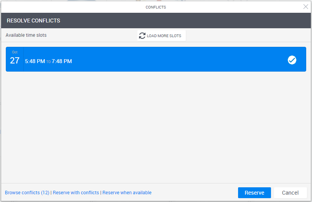Click the Available time slots label
The height and width of the screenshot is (202, 312).
(x=26, y=35)
